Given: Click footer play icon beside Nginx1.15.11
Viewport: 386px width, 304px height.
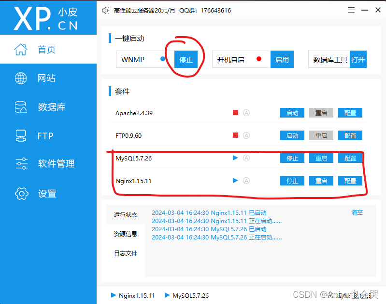Looking at the screenshot, I should 114,295.
